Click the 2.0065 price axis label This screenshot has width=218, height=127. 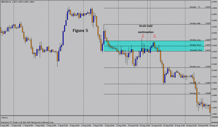coord(214,89)
